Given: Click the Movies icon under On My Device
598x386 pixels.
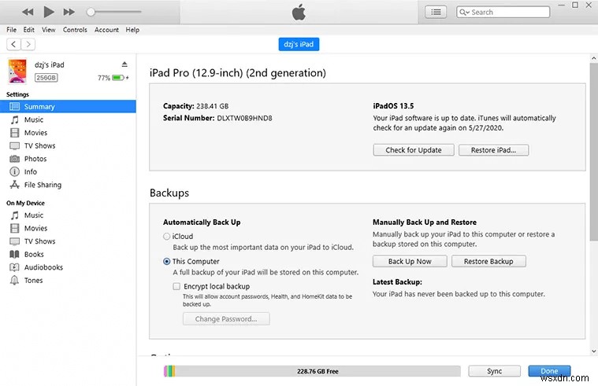Looking at the screenshot, I should pyautogui.click(x=14, y=229).
